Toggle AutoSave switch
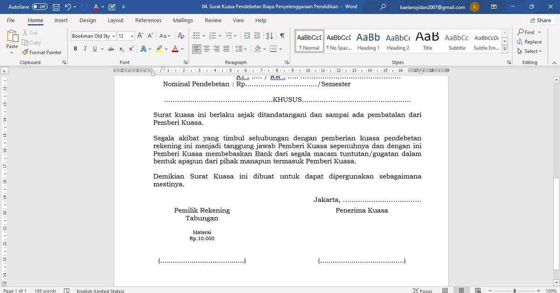This screenshot has width=560, height=293. (40, 7)
